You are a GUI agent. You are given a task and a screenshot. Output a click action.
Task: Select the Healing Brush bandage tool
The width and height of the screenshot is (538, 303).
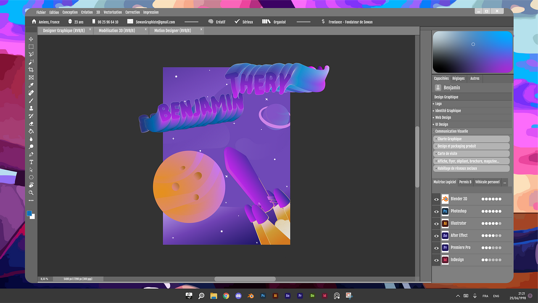click(x=31, y=93)
